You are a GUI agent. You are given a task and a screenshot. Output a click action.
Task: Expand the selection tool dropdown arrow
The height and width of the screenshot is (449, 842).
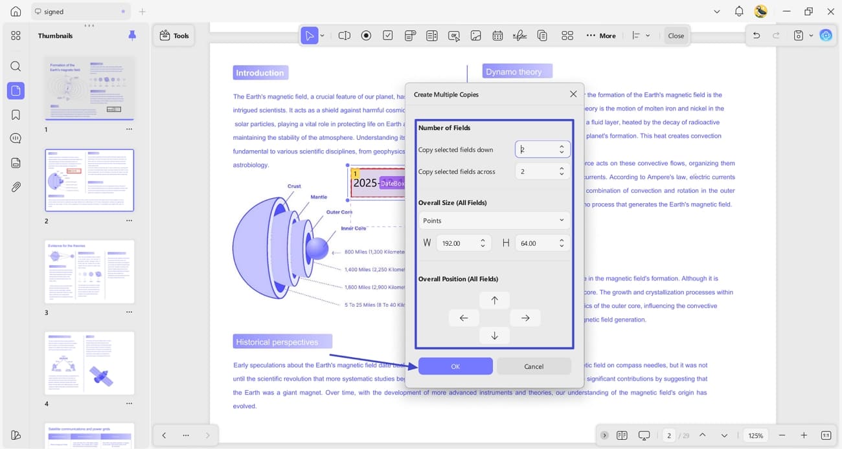tap(323, 36)
